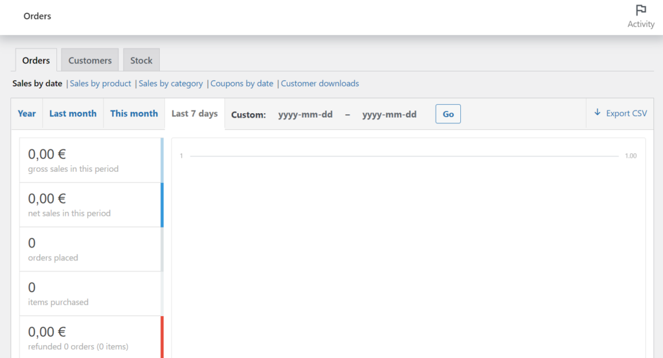View Coupons by date report

242,83
